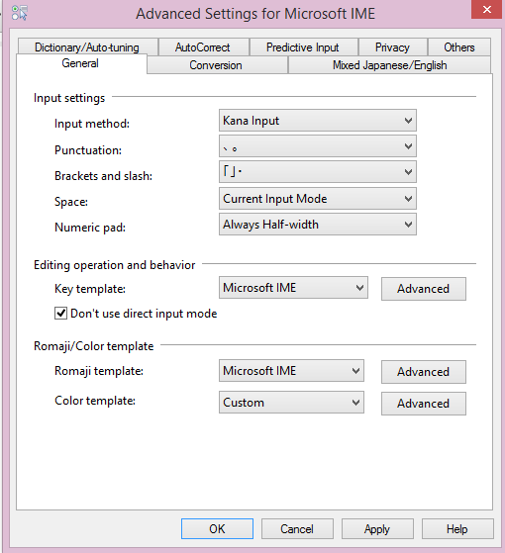Close the Advanced Settings dialog
Image resolution: width=505 pixels, height=553 pixels.
pyautogui.click(x=486, y=9)
